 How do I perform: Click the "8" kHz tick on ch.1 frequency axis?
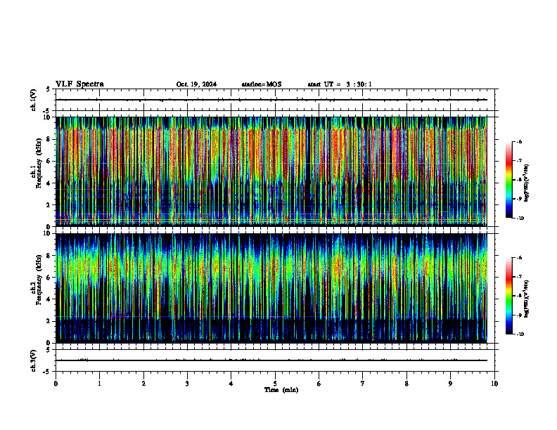point(49,139)
